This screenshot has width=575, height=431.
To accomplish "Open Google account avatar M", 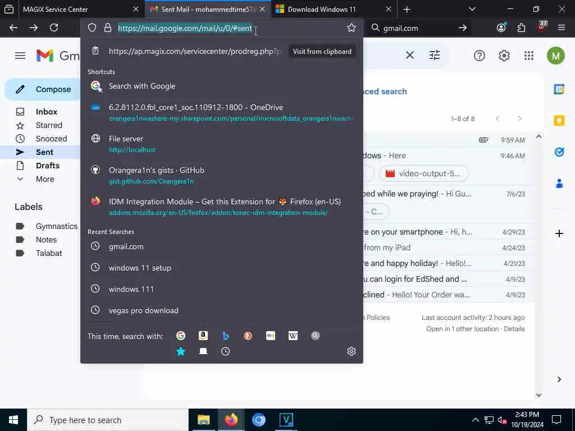I will (x=555, y=56).
